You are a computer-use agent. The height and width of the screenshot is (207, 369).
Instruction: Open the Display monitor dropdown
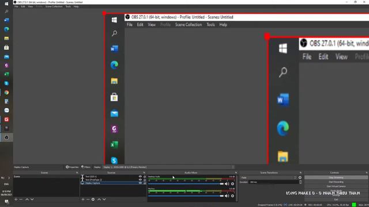point(168,167)
